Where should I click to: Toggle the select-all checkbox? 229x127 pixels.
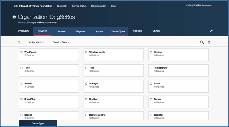pos(19,42)
